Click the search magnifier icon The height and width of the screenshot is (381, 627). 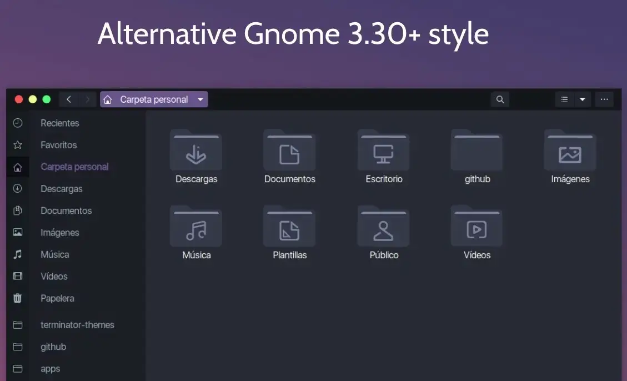(x=500, y=99)
